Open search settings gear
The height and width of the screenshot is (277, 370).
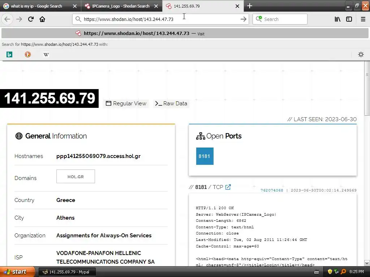point(361,55)
